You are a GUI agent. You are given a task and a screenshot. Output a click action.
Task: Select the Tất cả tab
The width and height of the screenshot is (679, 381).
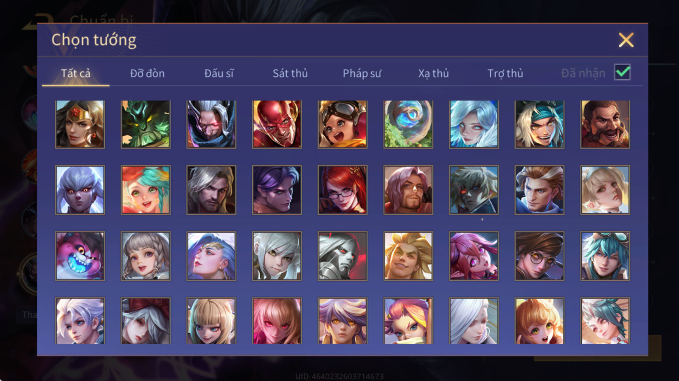(76, 73)
